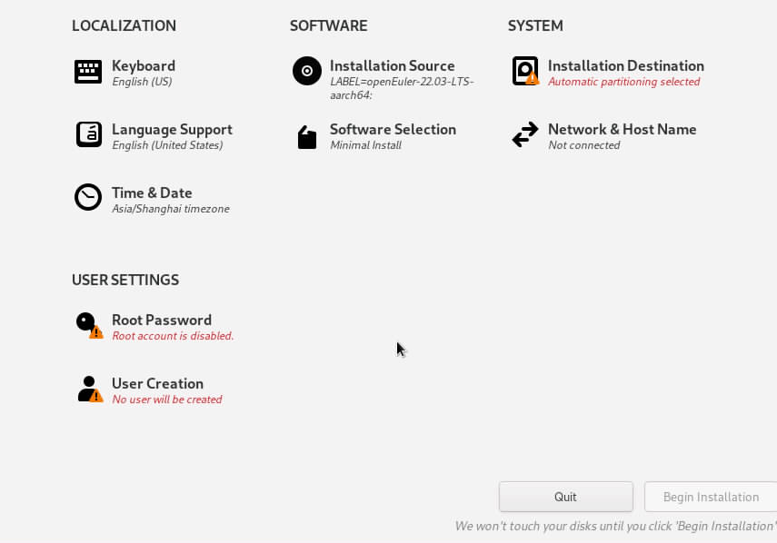The image size is (777, 543).
Task: Click the Quit button
Action: pos(566,497)
